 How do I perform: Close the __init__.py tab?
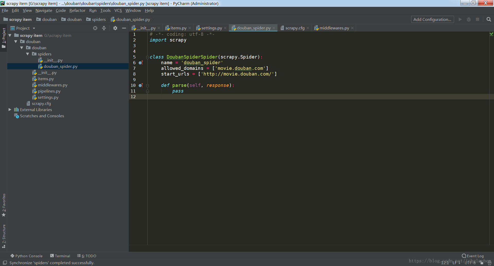tap(159, 28)
